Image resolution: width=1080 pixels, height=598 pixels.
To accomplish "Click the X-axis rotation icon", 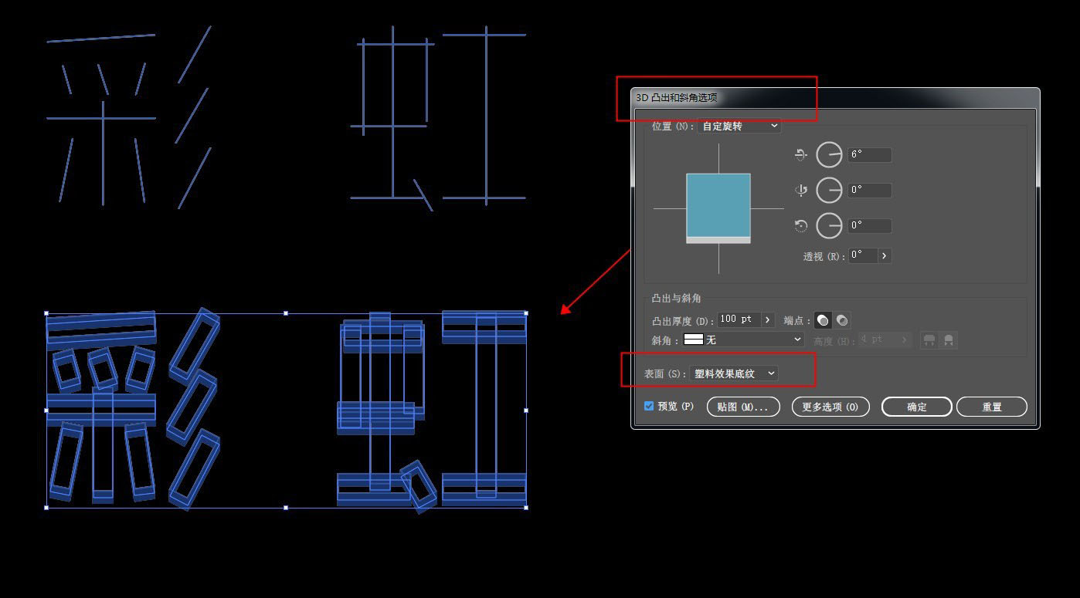I will [x=801, y=154].
